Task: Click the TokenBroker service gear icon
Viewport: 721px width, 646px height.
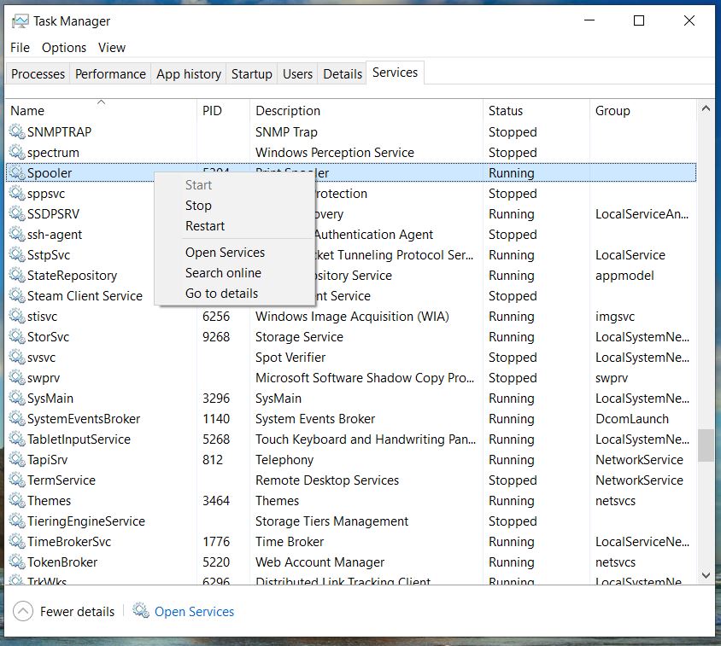Action: [17, 562]
